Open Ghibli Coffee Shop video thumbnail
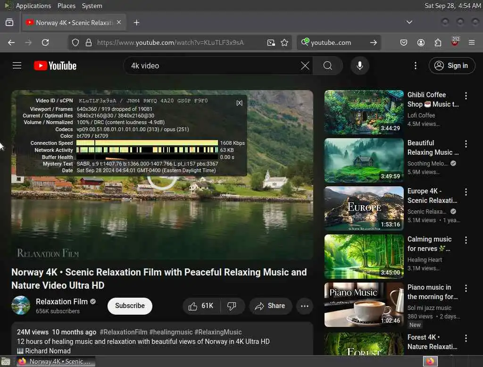Image resolution: width=483 pixels, height=367 pixels. [x=364, y=112]
